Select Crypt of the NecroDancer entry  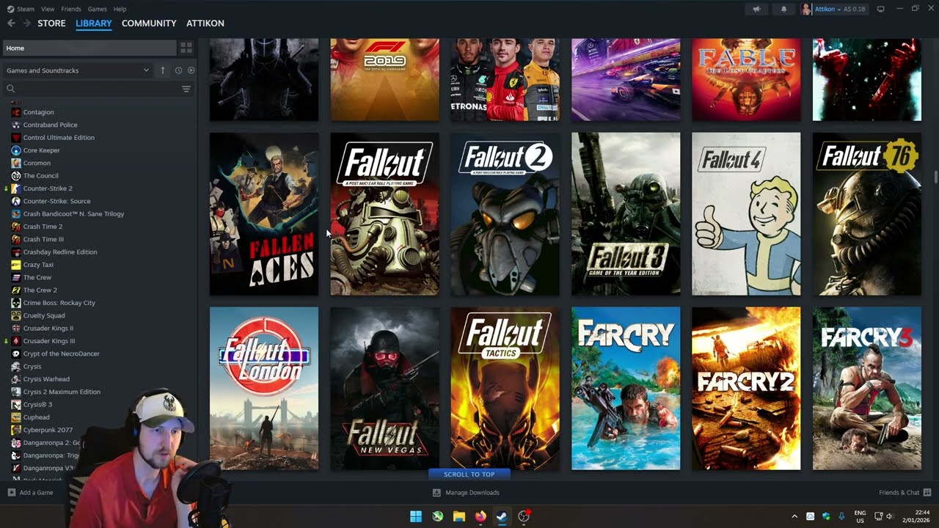tap(61, 353)
